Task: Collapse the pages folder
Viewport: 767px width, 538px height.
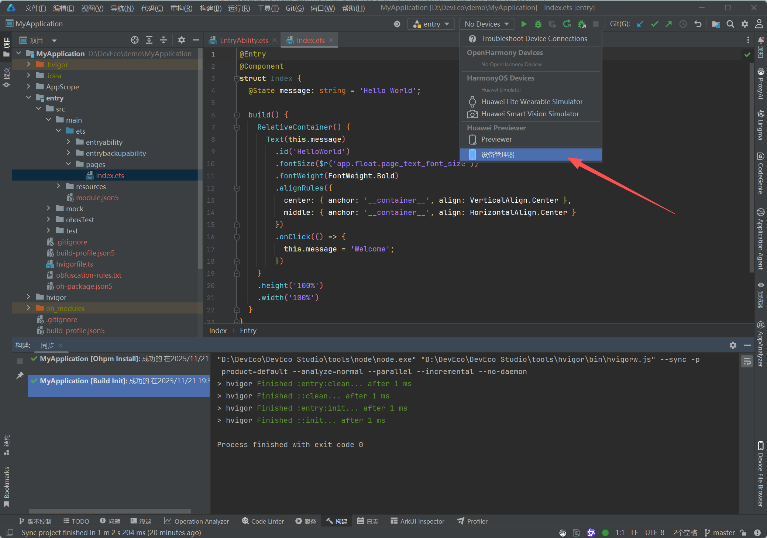Action: pyautogui.click(x=68, y=164)
